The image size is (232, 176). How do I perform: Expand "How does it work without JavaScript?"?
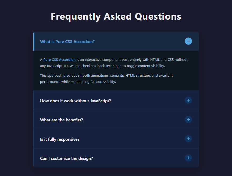pos(75,101)
